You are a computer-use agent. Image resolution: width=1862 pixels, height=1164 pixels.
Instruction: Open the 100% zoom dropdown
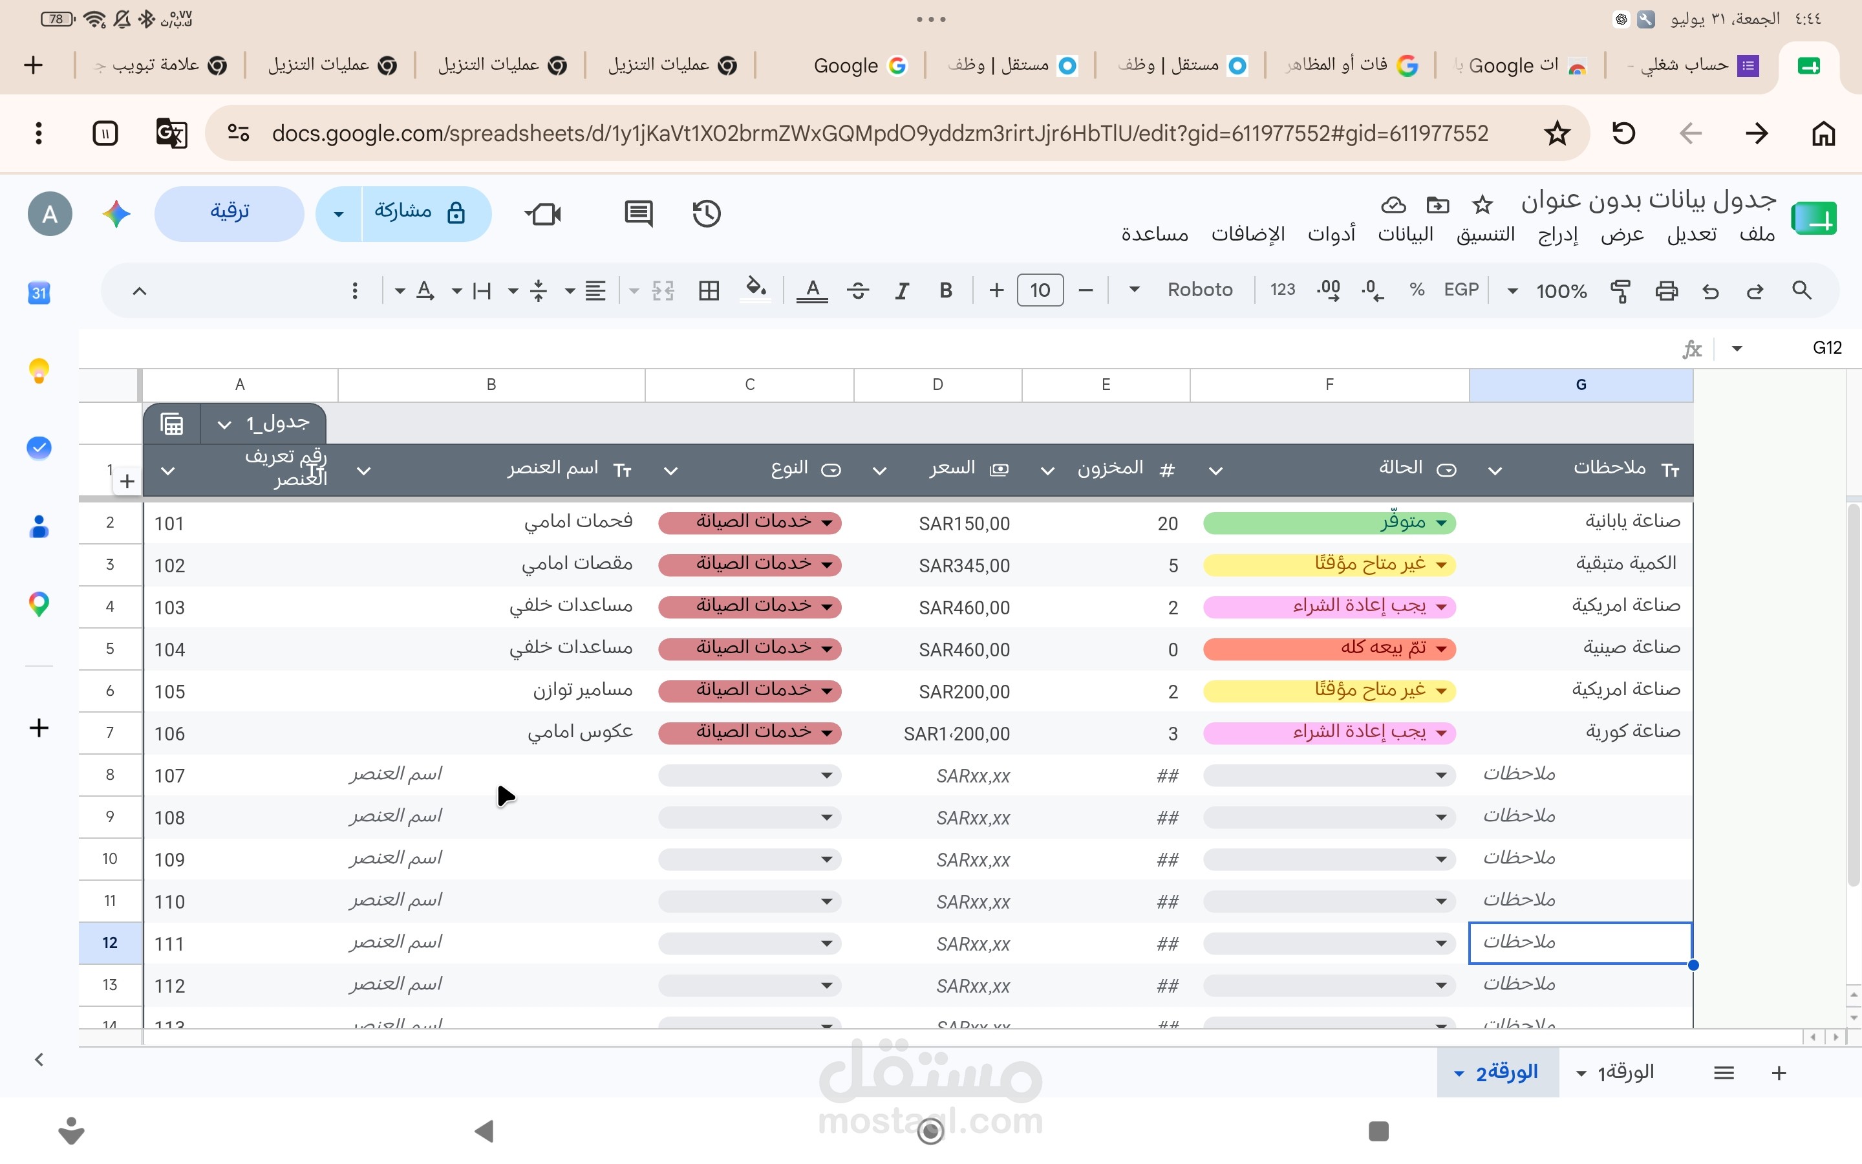point(1546,290)
